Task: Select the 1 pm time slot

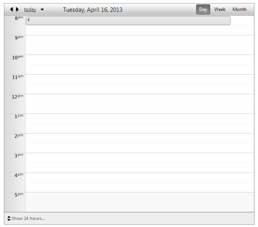Action: [139, 119]
